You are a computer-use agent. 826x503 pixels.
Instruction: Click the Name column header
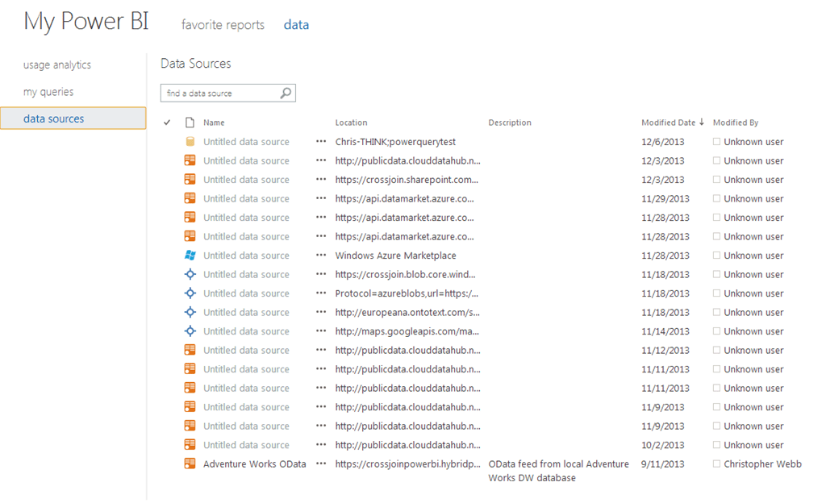(x=214, y=123)
